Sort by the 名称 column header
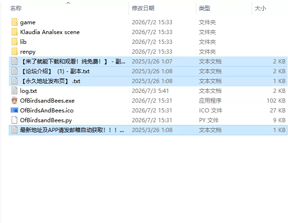Image resolution: width=288 pixels, height=223 pixels. pyautogui.click(x=16, y=8)
